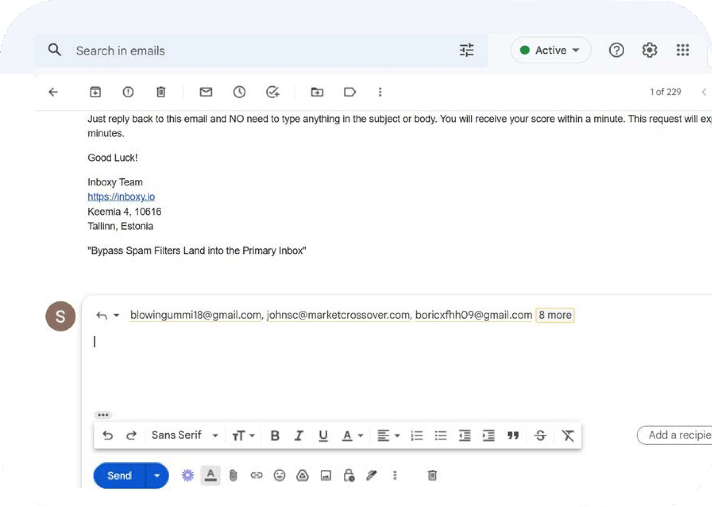The image size is (712, 507).
Task: Decrease the indent level
Action: click(464, 435)
